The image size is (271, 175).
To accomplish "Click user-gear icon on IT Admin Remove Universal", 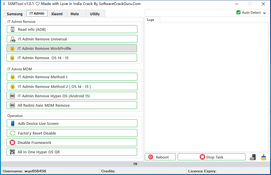I will click(x=13, y=39).
